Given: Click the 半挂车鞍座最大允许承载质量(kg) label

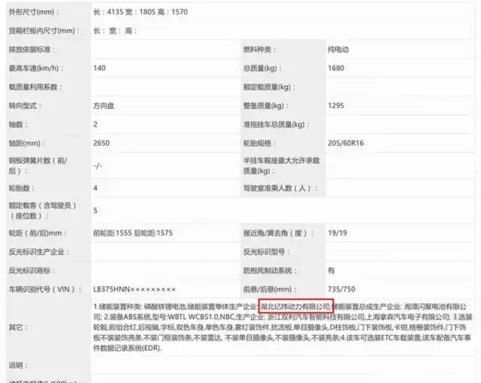Looking at the screenshot, I should point(281,166).
